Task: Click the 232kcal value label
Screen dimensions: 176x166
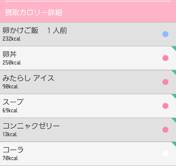Action: coord(11,39)
